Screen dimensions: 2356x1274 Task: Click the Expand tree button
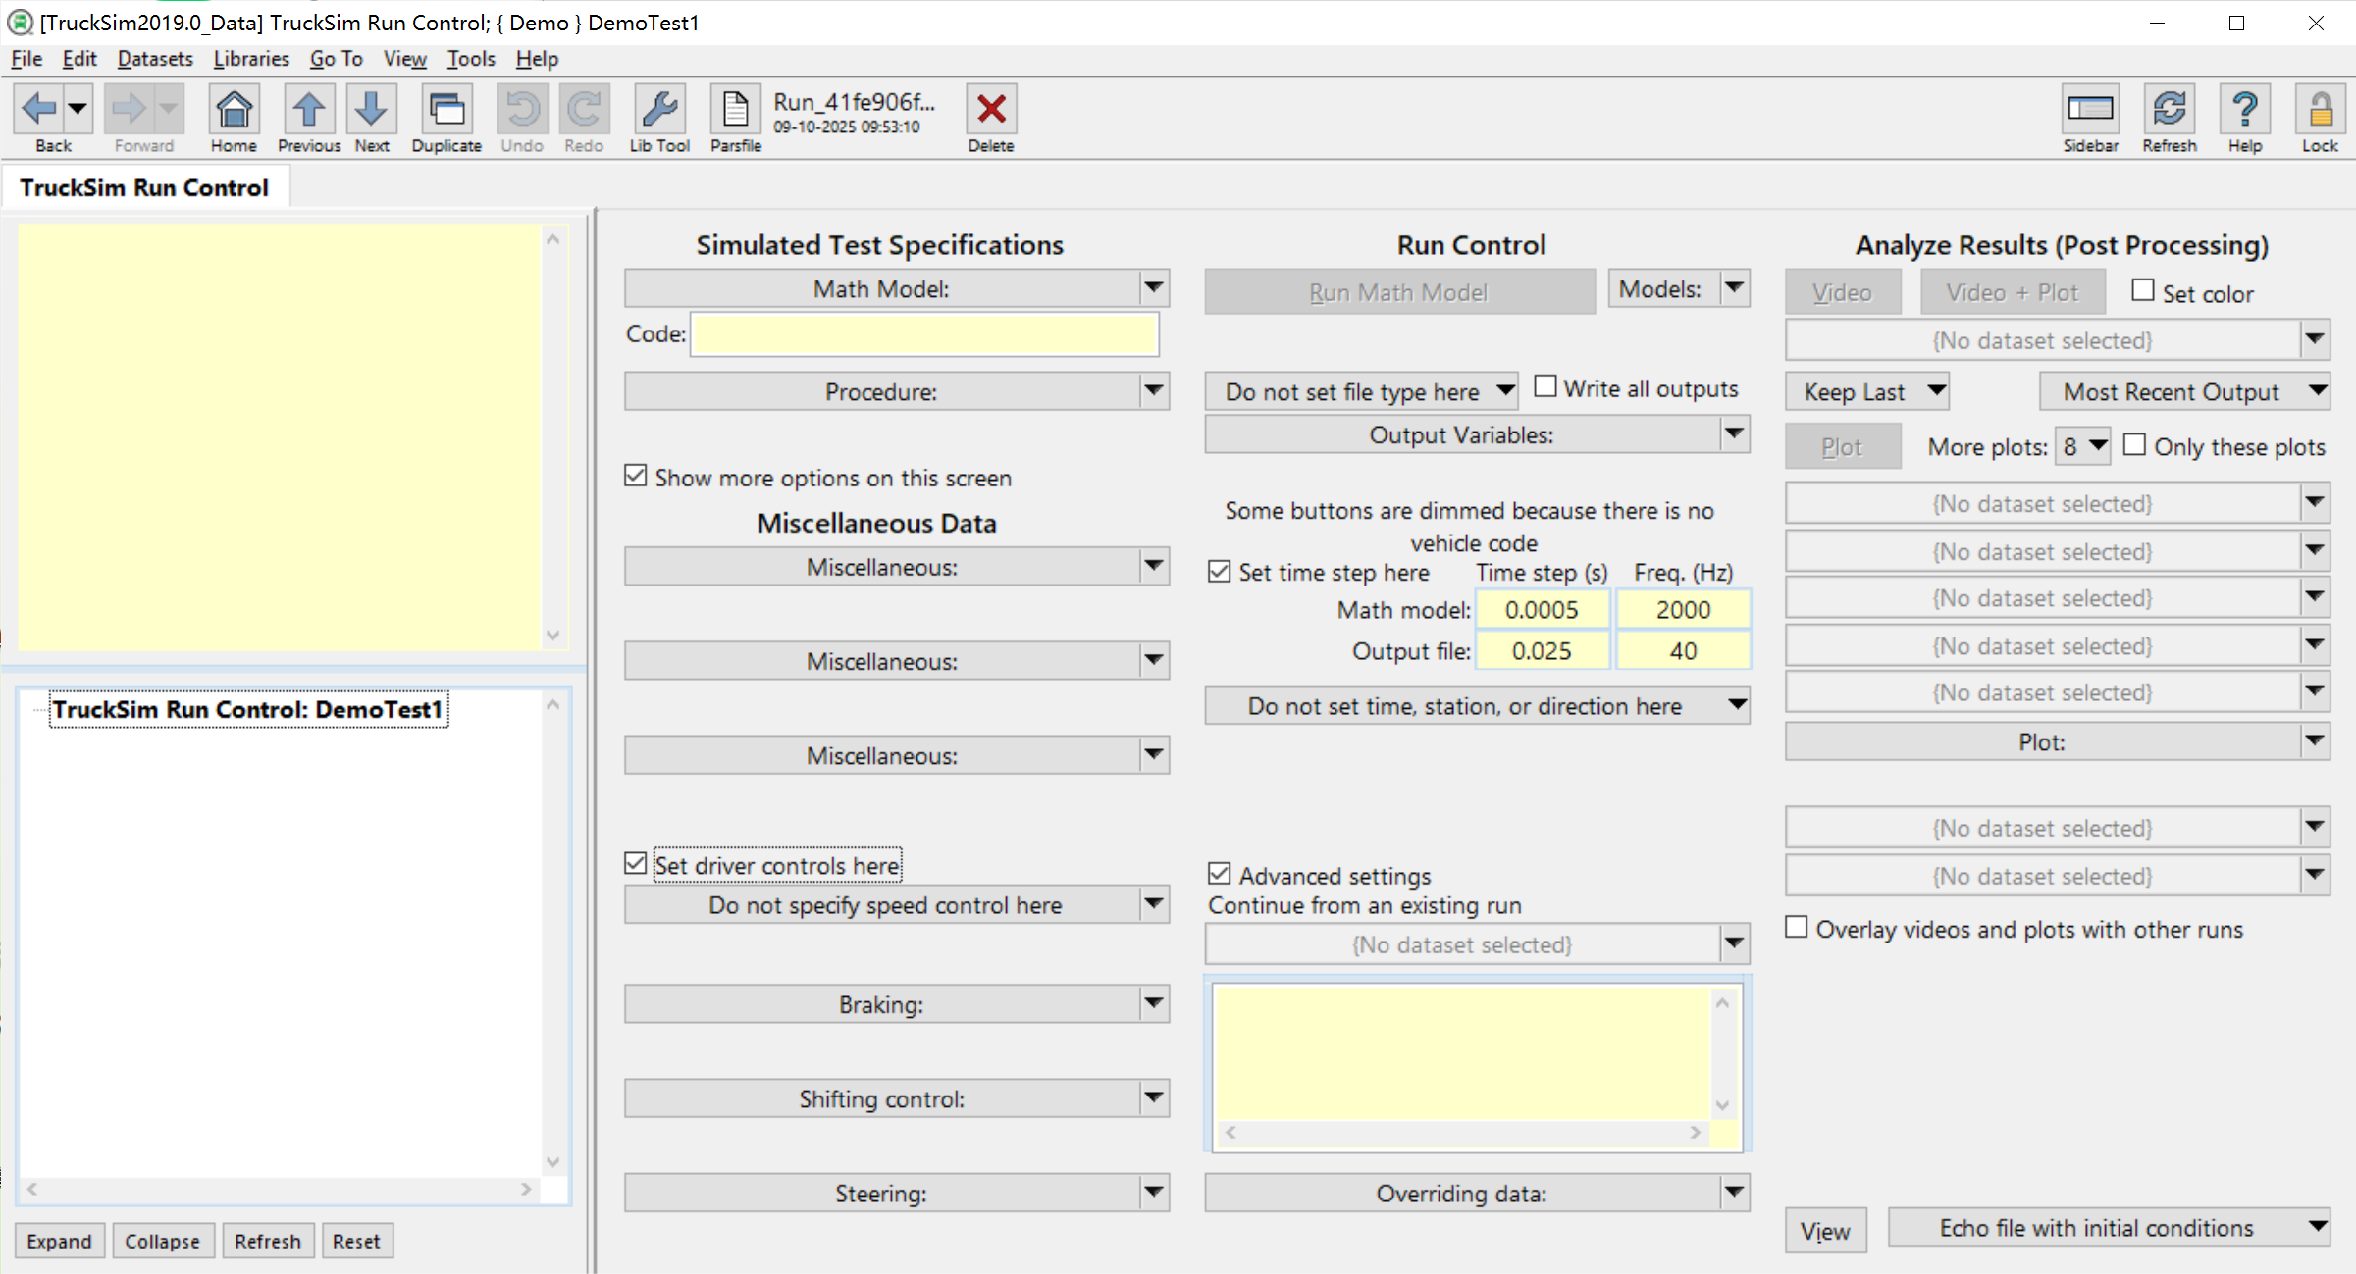point(59,1241)
